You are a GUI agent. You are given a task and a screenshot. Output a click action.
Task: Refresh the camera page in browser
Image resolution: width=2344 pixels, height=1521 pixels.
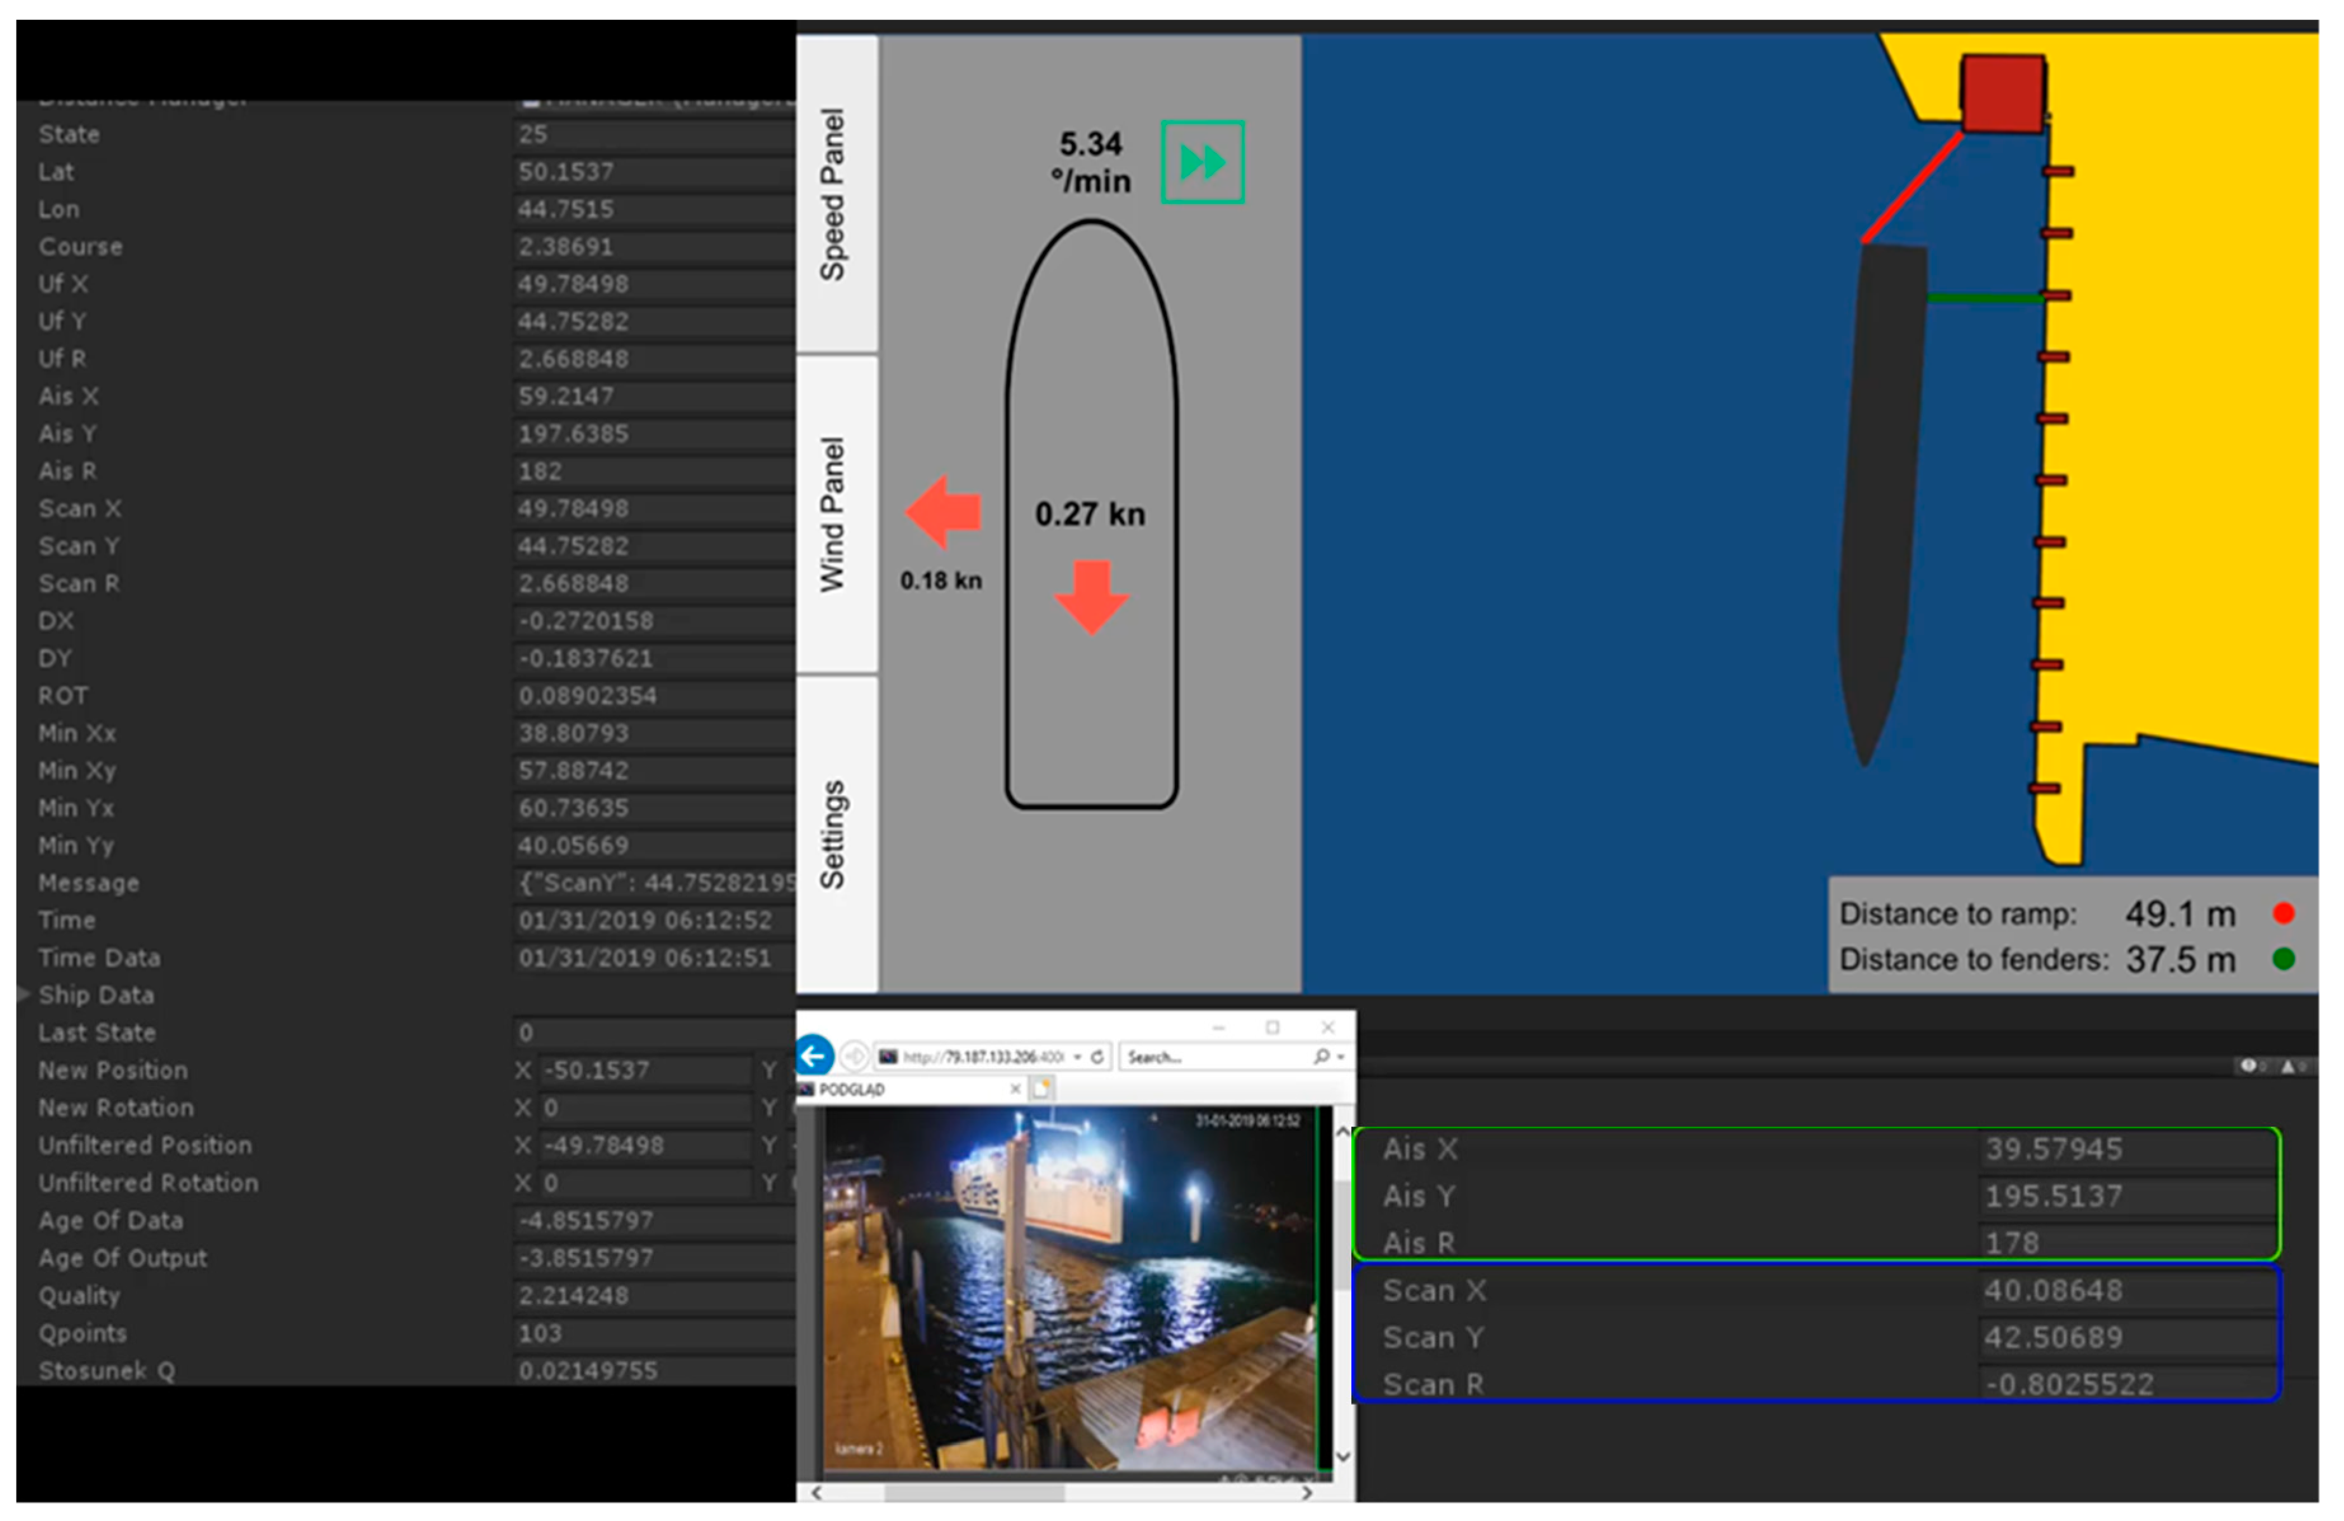[1097, 1057]
